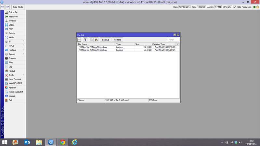Open File Explorer from the taskbar
Screen dimensions: 260x146
[x=39, y=142]
